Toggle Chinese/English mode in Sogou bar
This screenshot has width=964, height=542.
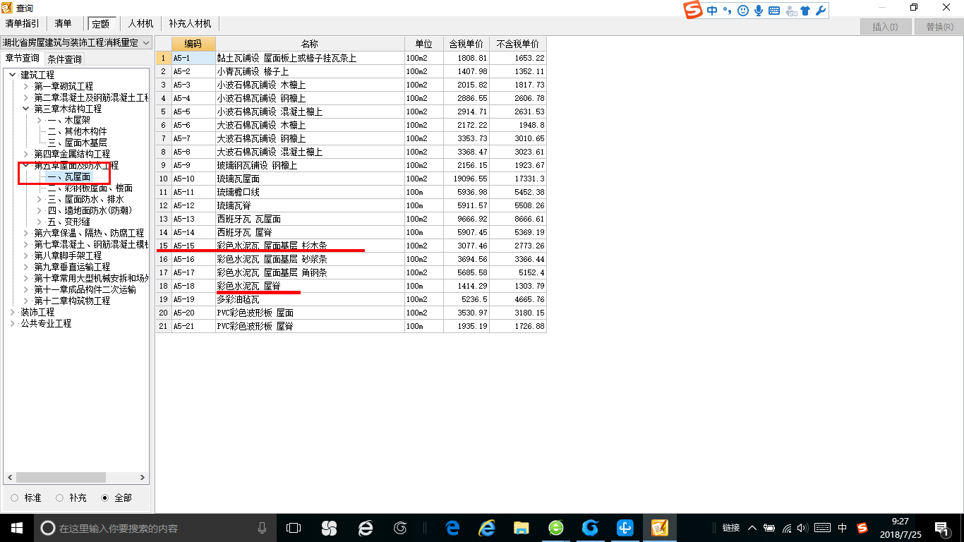pos(712,11)
